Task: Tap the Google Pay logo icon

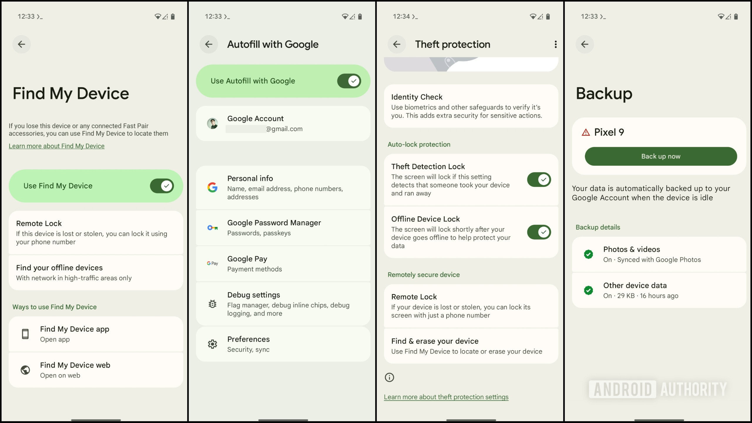Action: point(212,263)
